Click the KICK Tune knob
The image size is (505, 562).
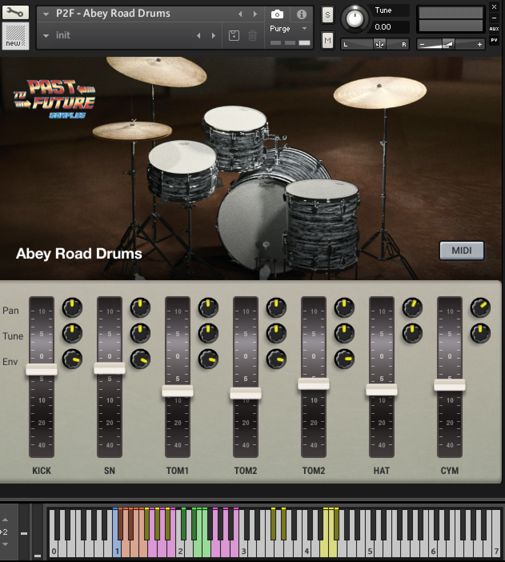(72, 333)
